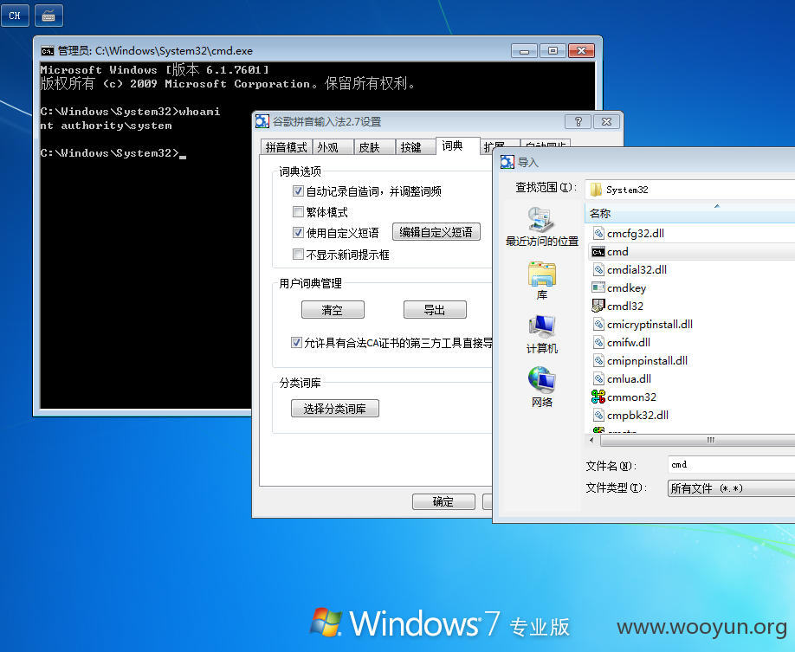The height and width of the screenshot is (652, 795).
Task: Select the cmcfg32.dll file icon
Action: pyautogui.click(x=598, y=233)
